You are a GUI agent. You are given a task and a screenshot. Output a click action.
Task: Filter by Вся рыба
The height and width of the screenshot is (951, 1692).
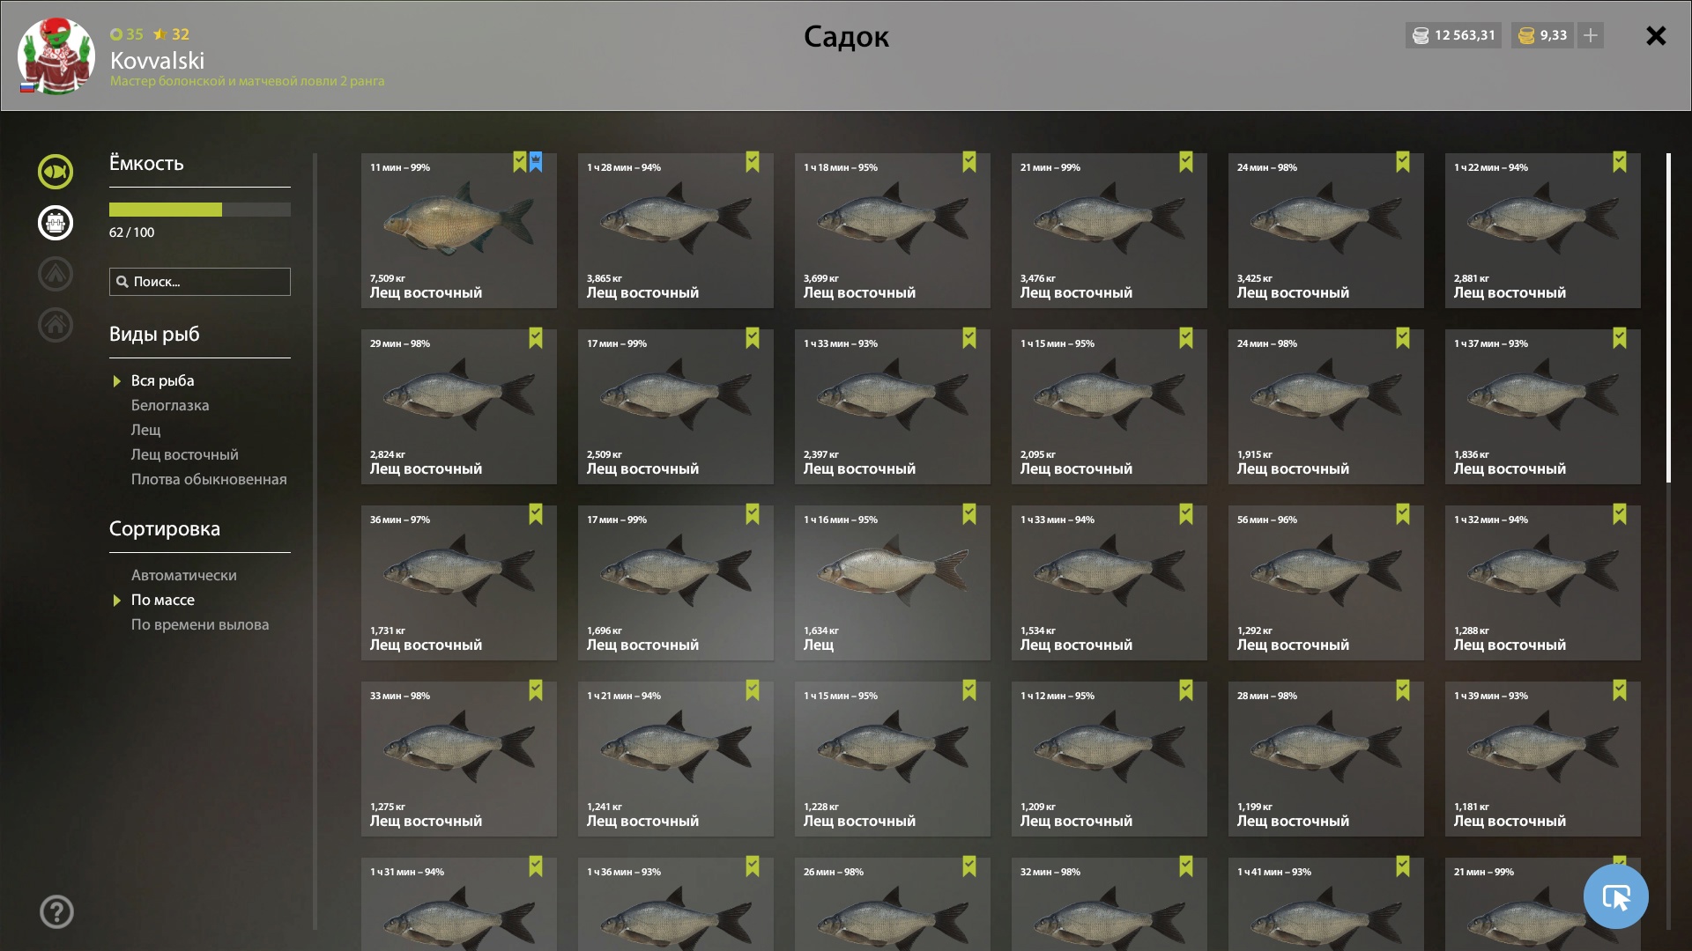(x=162, y=380)
